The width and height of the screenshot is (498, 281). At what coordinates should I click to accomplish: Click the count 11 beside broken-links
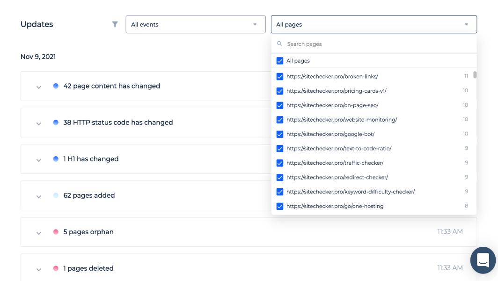[466, 76]
